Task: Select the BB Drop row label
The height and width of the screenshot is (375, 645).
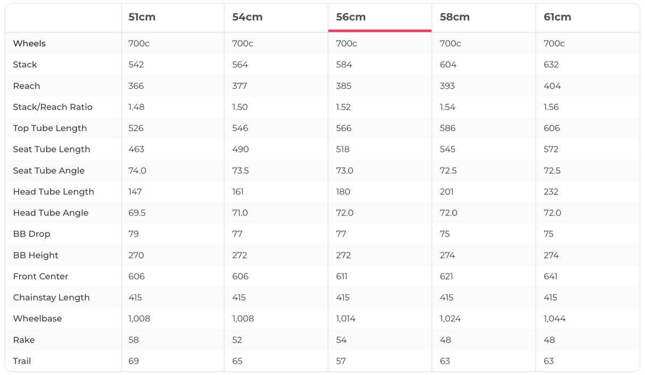Action: (31, 234)
